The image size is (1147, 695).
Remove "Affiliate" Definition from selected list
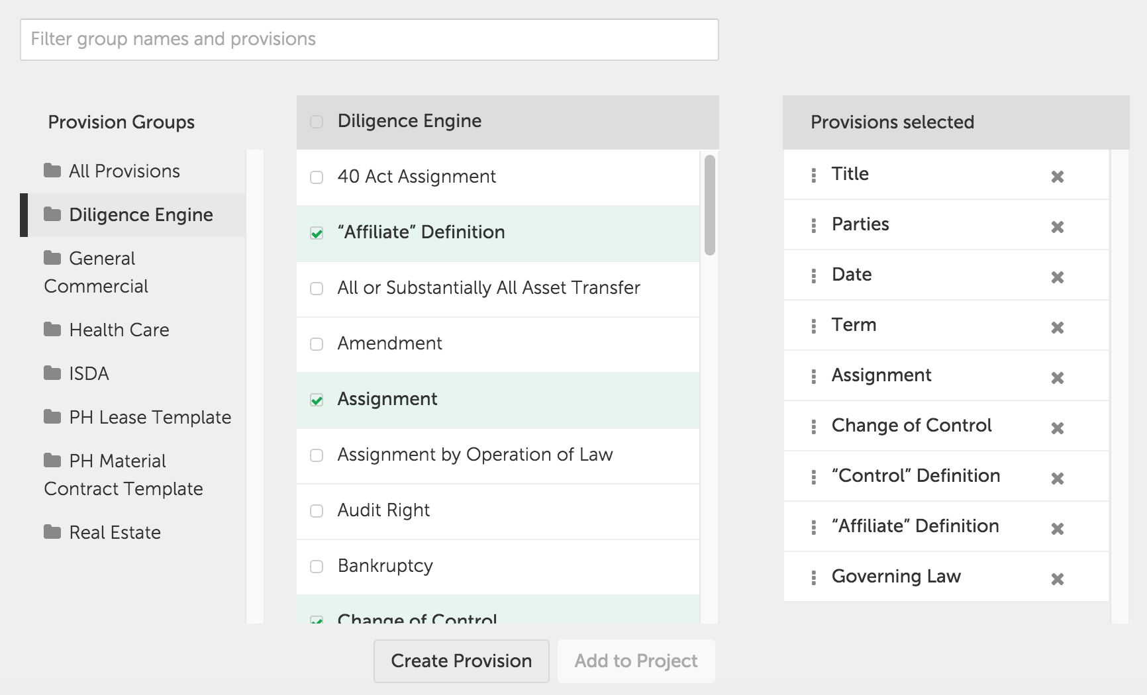tap(1058, 529)
